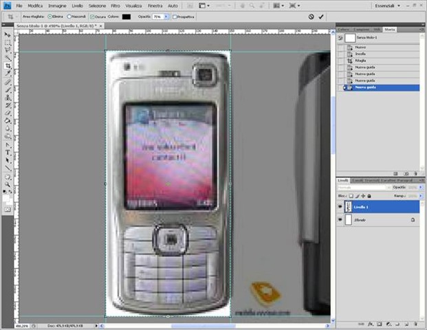Commit the crop with the checkmark icon
This screenshot has width=427, height=330.
pos(321,16)
